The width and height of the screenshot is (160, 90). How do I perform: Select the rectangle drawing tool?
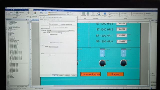pos(9,14)
